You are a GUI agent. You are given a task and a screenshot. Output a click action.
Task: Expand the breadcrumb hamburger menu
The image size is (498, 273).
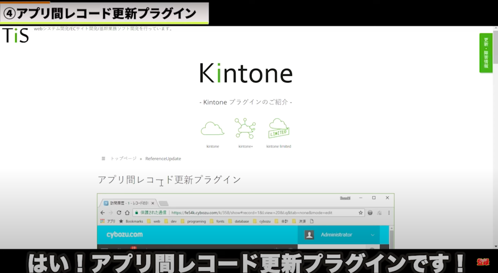pyautogui.click(x=103, y=158)
